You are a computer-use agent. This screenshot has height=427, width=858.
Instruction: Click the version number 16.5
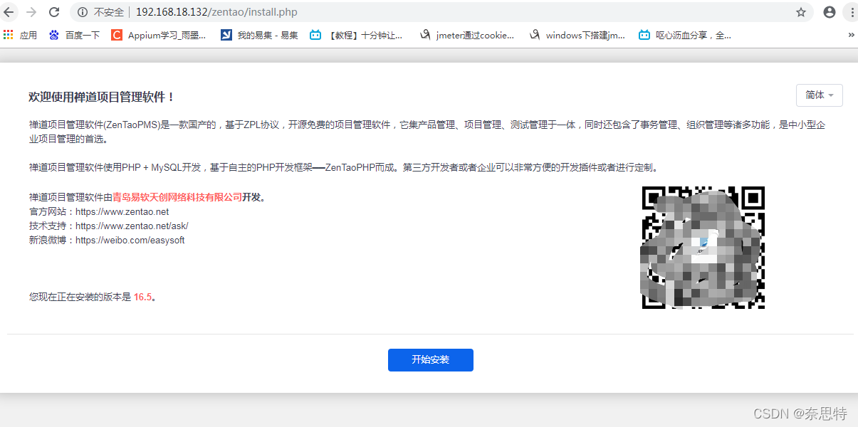point(142,297)
